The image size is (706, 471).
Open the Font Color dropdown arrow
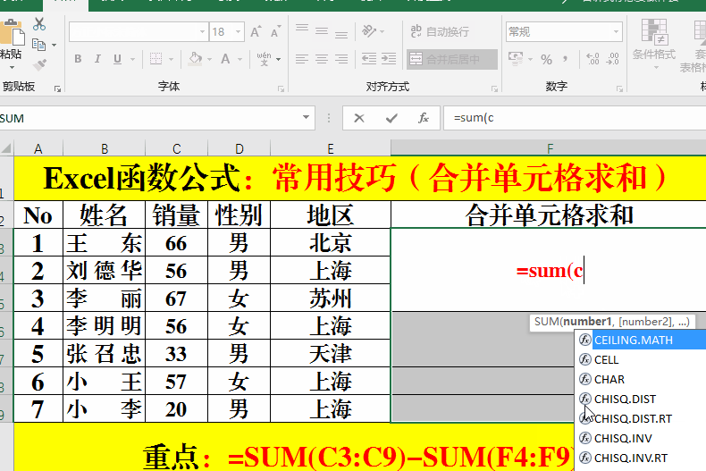pyautogui.click(x=240, y=60)
